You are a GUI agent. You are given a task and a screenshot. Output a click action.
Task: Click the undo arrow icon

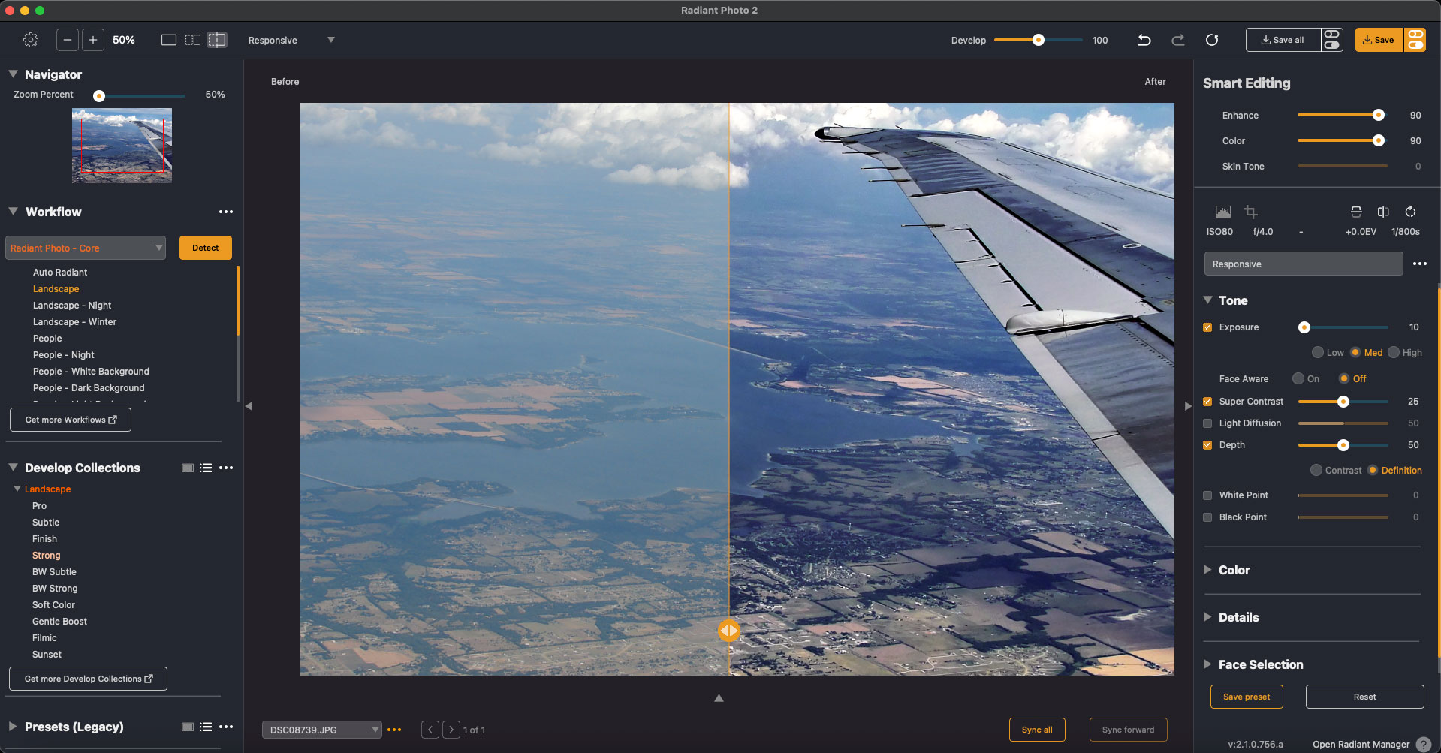click(1144, 40)
